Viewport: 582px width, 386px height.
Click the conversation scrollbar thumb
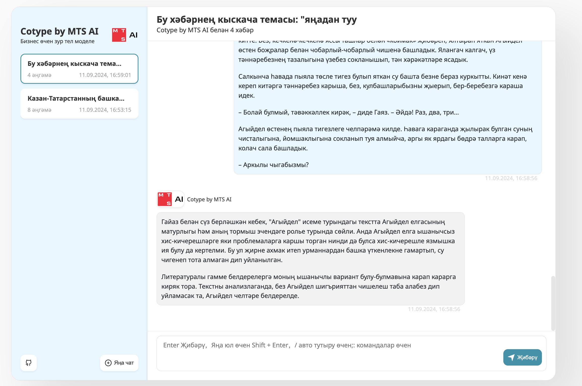(553, 303)
